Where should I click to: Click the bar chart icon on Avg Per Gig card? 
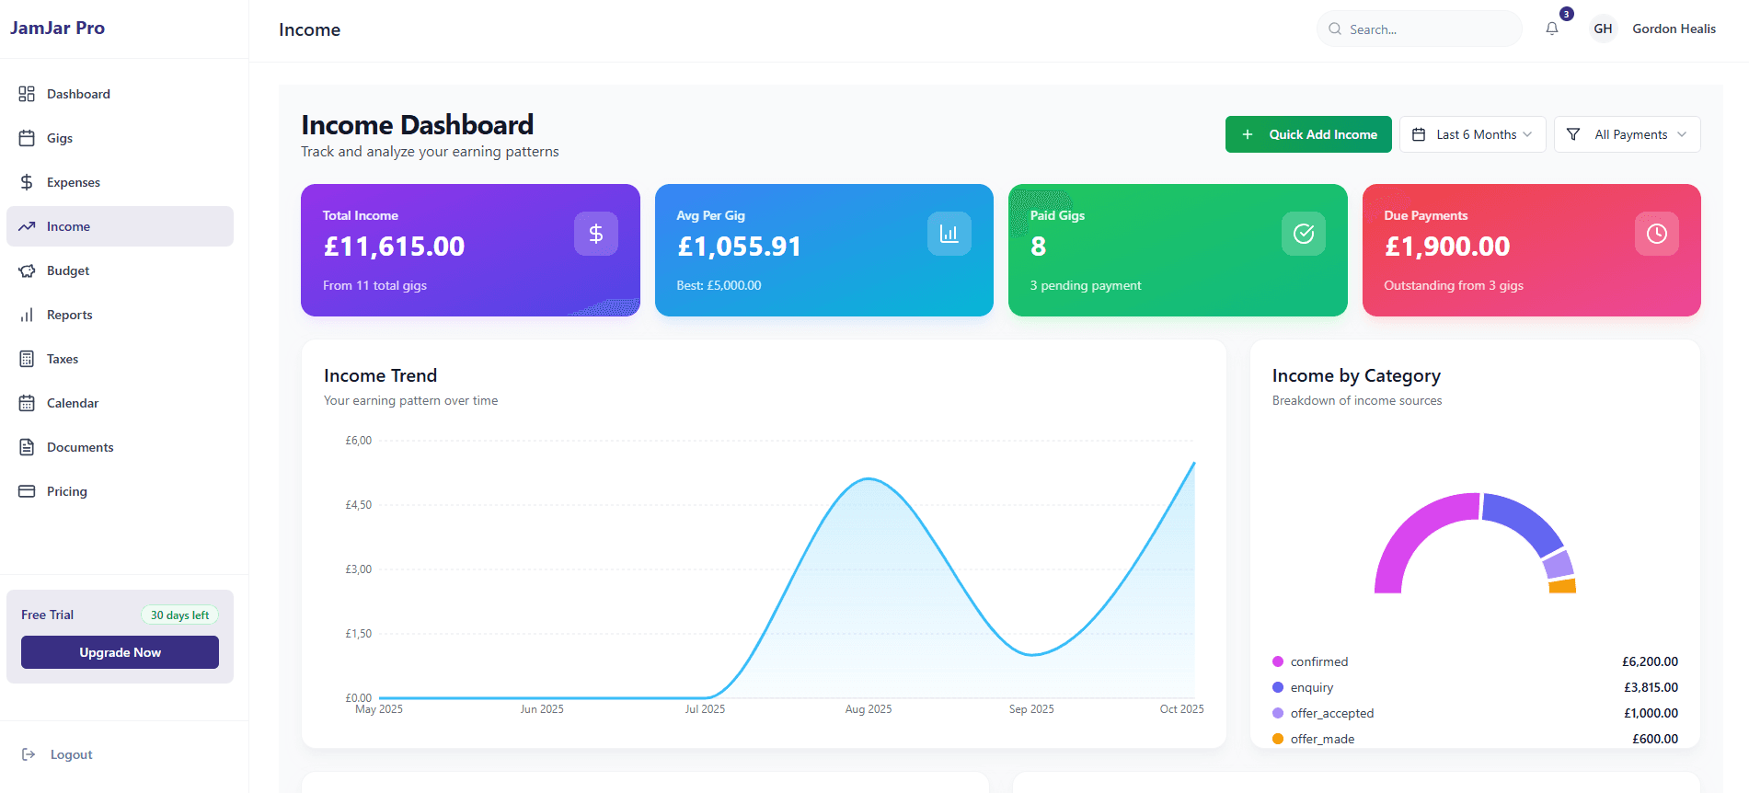949,234
